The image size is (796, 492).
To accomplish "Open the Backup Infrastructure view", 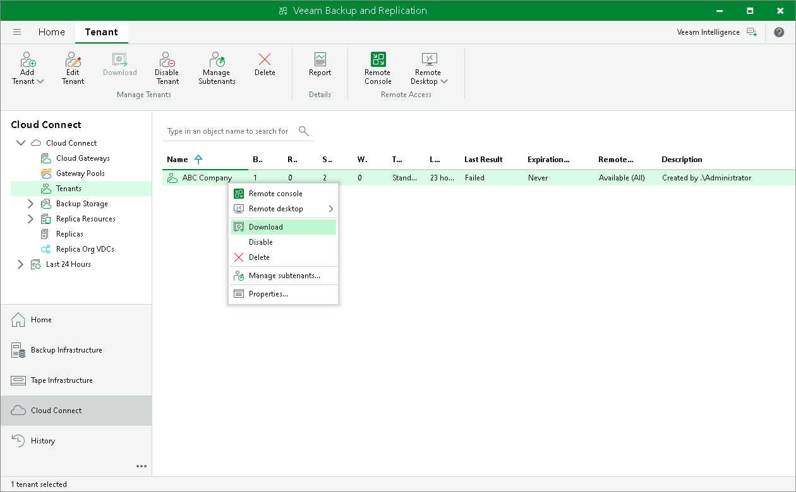I will 76,350.
